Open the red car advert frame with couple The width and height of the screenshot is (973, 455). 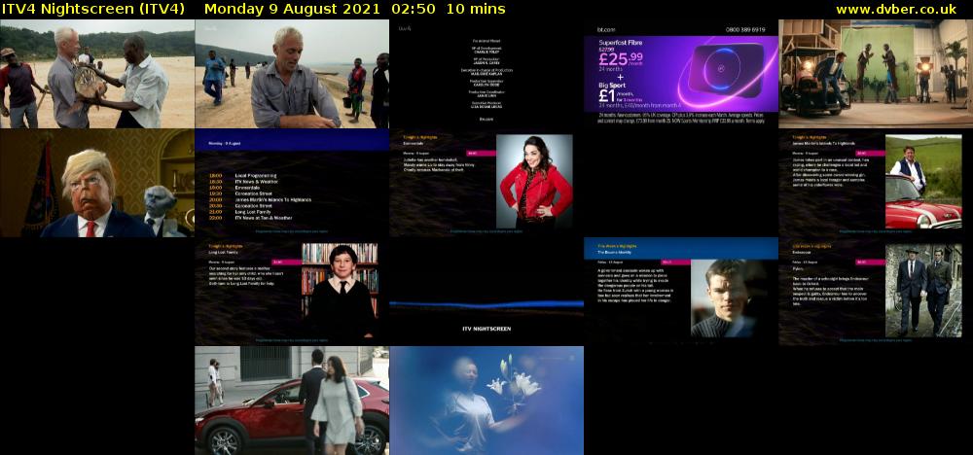(x=292, y=401)
